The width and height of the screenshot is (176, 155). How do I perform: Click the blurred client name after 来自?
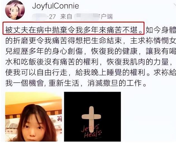tap(86, 16)
